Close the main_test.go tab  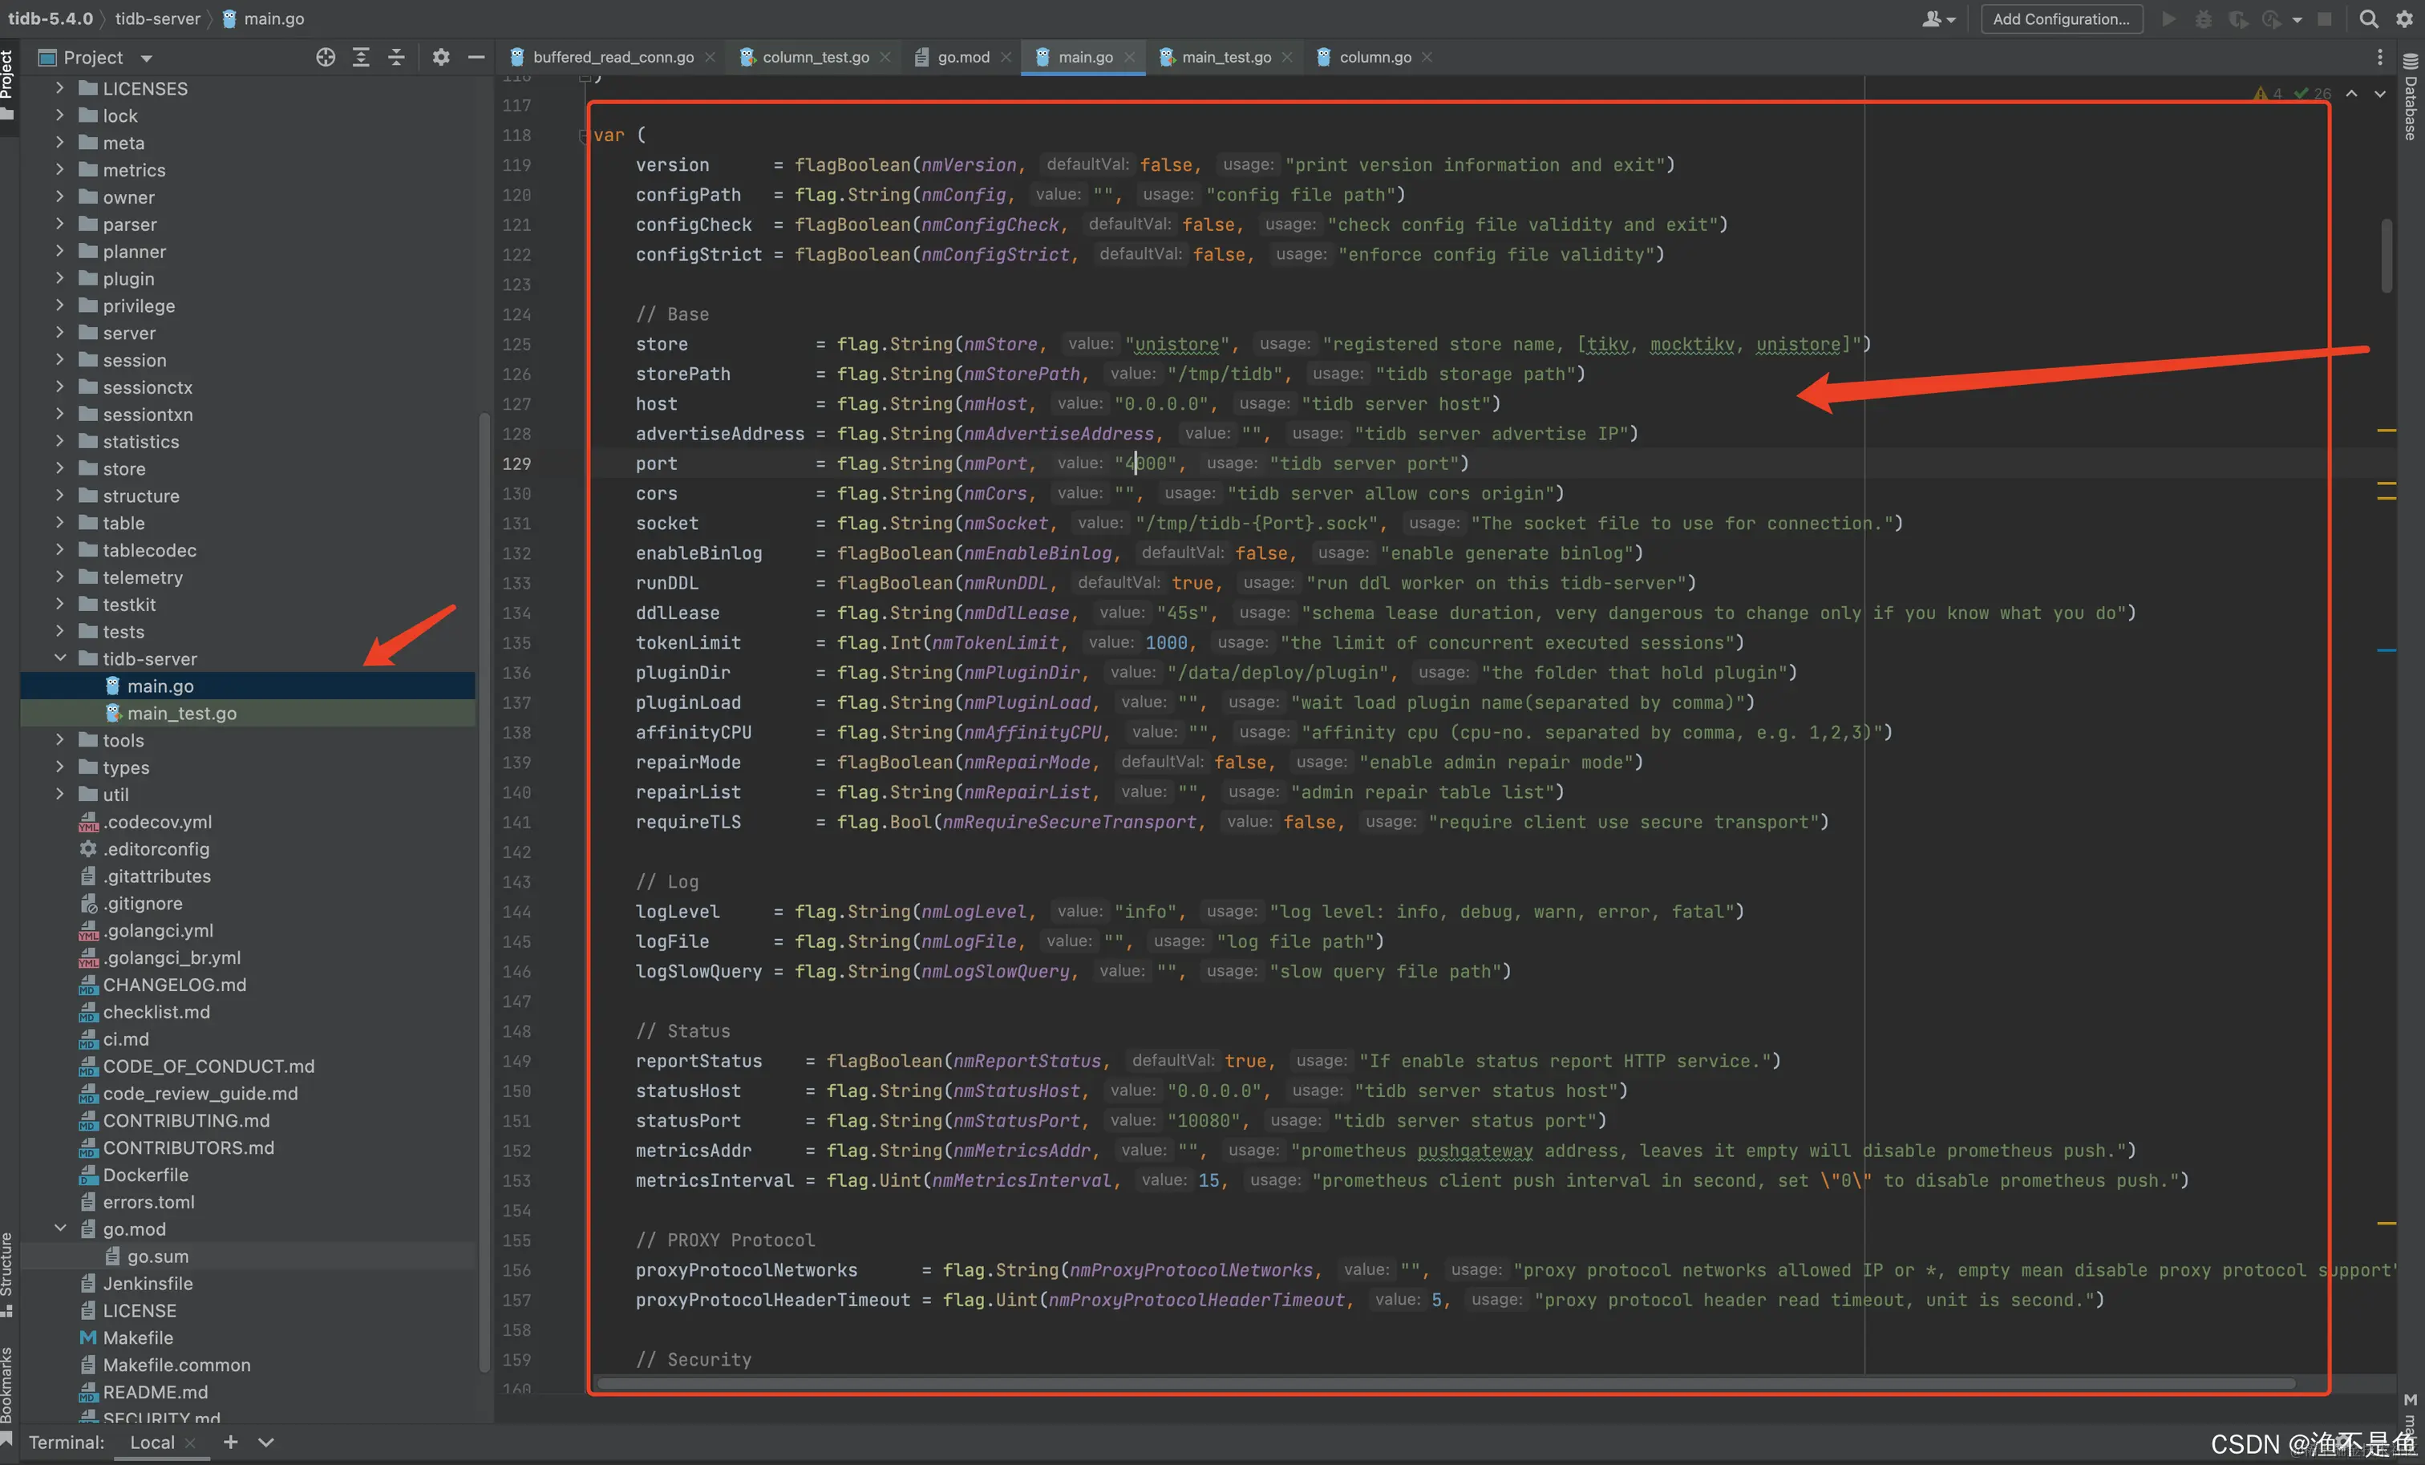(x=1286, y=57)
